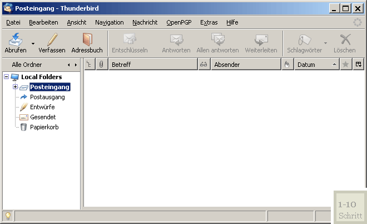Viewport: 367px width, 224px height.
Task: Click the Löschen delete icon
Action: [345, 40]
